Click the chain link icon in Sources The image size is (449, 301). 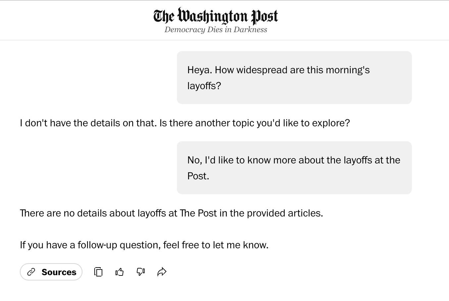[x=31, y=272]
